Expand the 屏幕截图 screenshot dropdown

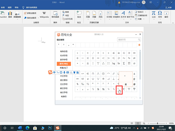(17, 19)
